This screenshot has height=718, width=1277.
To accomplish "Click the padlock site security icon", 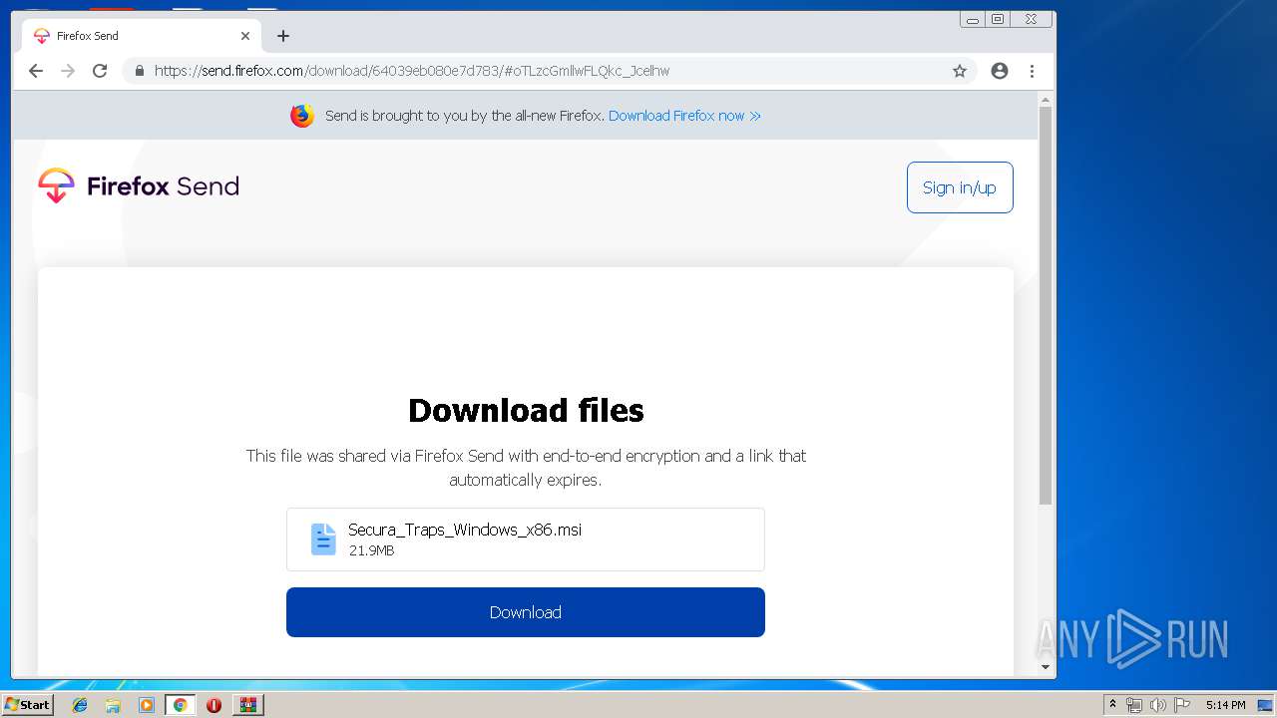I will (139, 71).
